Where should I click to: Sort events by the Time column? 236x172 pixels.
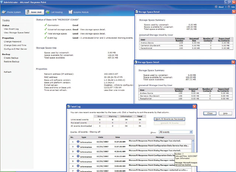point(118,137)
